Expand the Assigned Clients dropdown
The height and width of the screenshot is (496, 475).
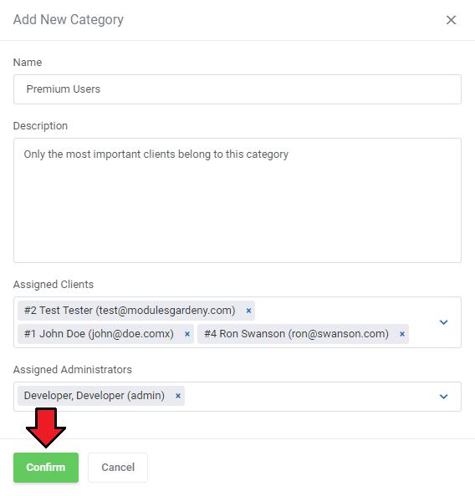tap(443, 322)
